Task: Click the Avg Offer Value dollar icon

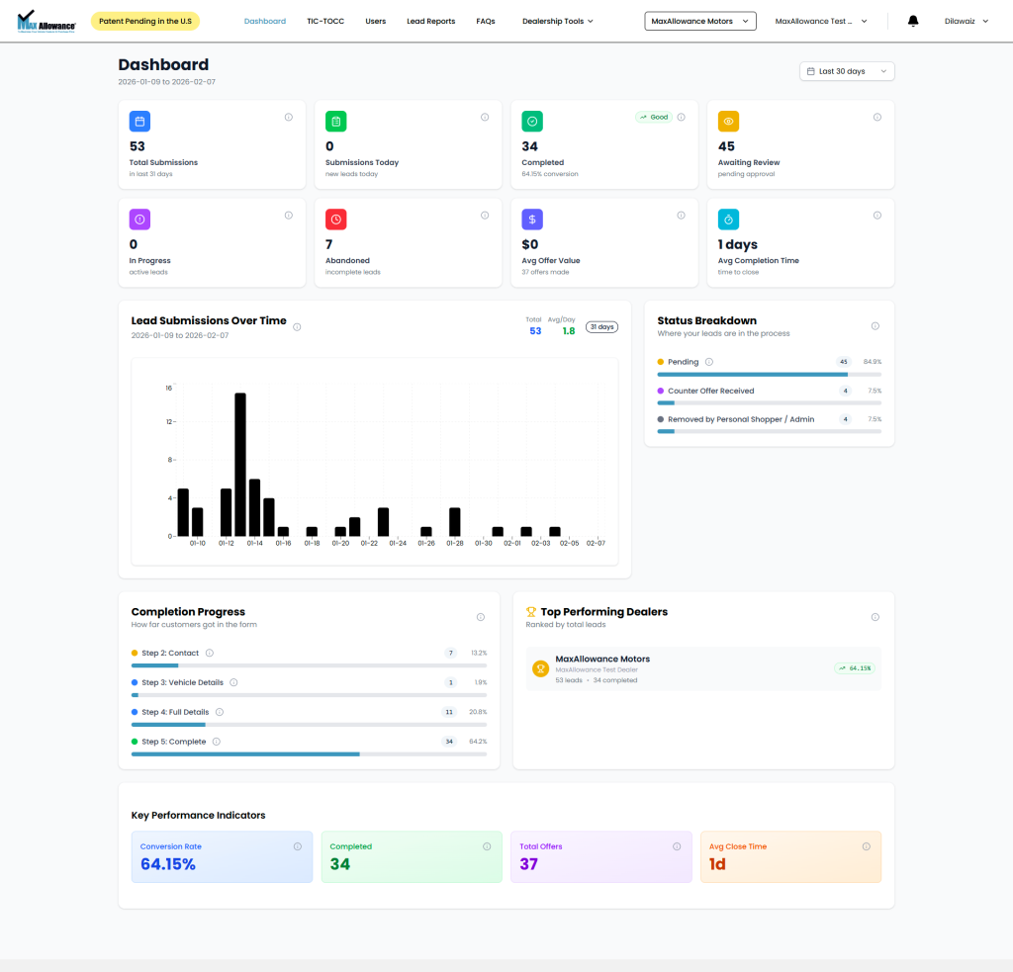Action: tap(532, 220)
